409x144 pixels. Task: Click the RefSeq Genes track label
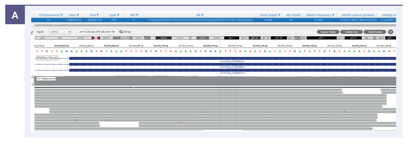pyautogui.click(x=47, y=58)
